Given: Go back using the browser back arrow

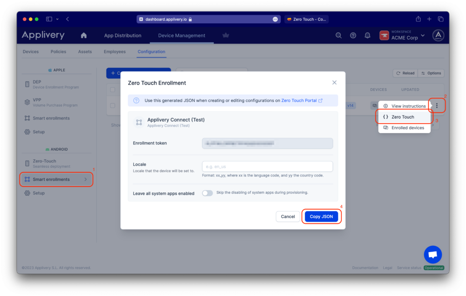Looking at the screenshot, I should [68, 19].
